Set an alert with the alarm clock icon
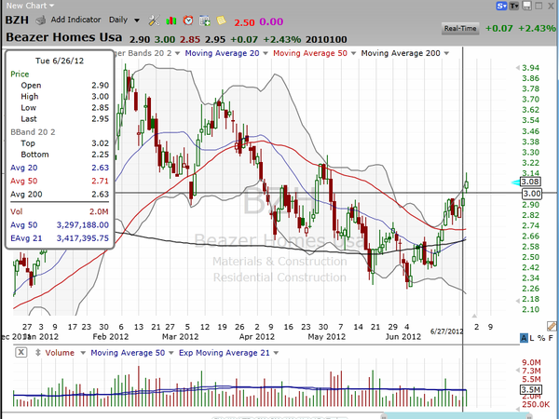The width and height of the screenshot is (559, 419). coord(188,20)
